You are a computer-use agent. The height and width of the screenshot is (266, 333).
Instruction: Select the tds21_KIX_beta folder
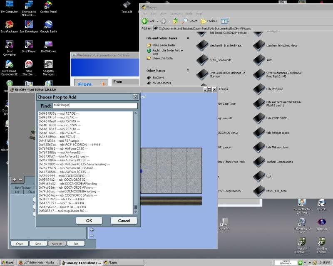(270, 191)
